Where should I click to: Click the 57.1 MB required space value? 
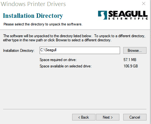(130, 60)
